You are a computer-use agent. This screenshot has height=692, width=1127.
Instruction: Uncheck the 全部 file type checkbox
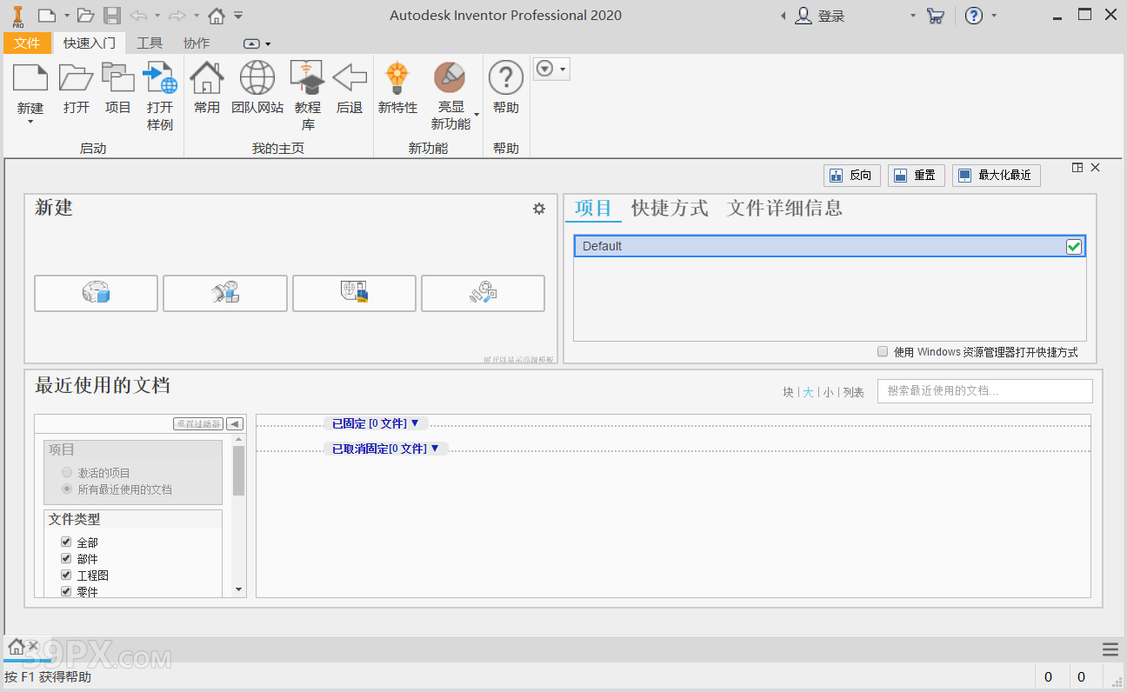pos(66,542)
